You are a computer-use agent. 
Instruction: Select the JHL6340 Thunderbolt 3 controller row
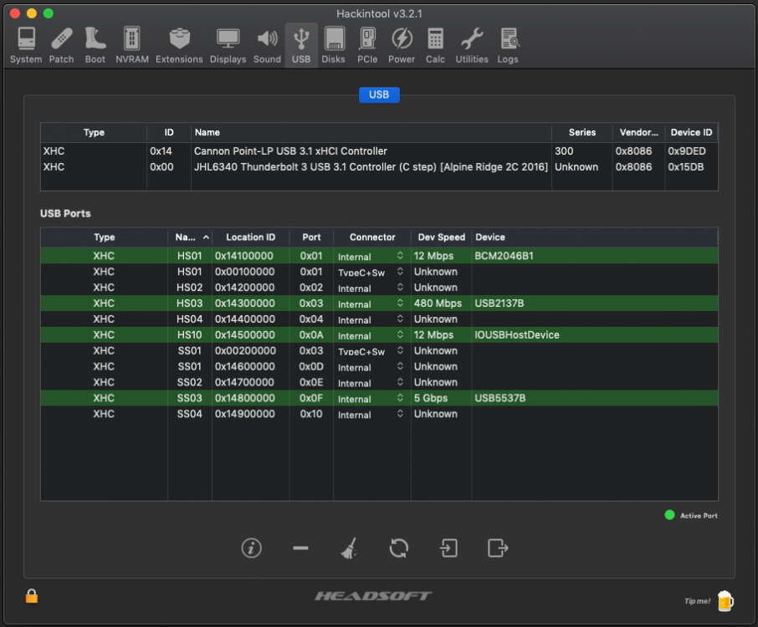coord(379,167)
